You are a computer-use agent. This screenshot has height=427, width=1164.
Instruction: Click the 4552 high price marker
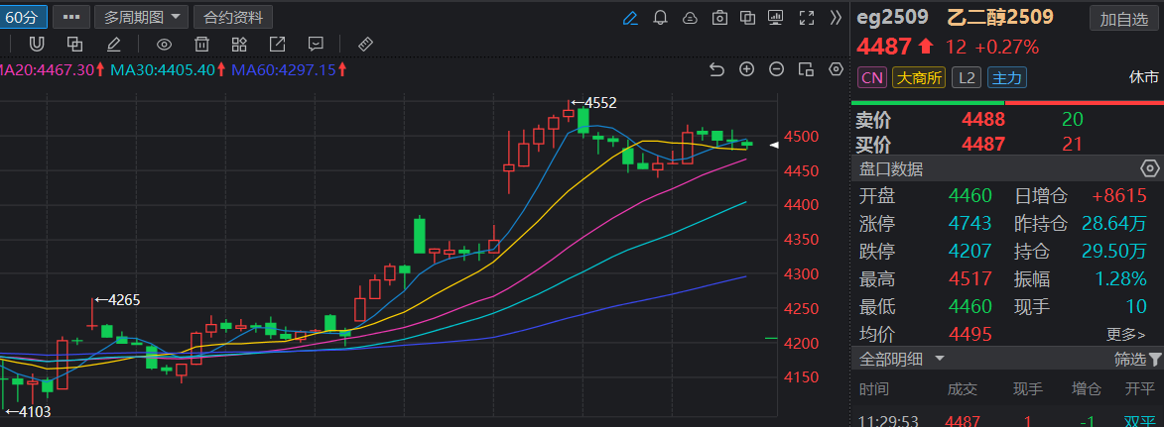593,102
